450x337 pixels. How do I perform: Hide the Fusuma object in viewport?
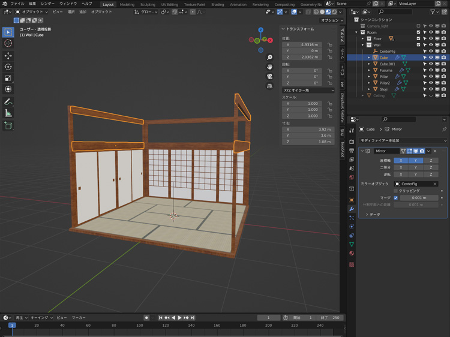tap(431, 70)
